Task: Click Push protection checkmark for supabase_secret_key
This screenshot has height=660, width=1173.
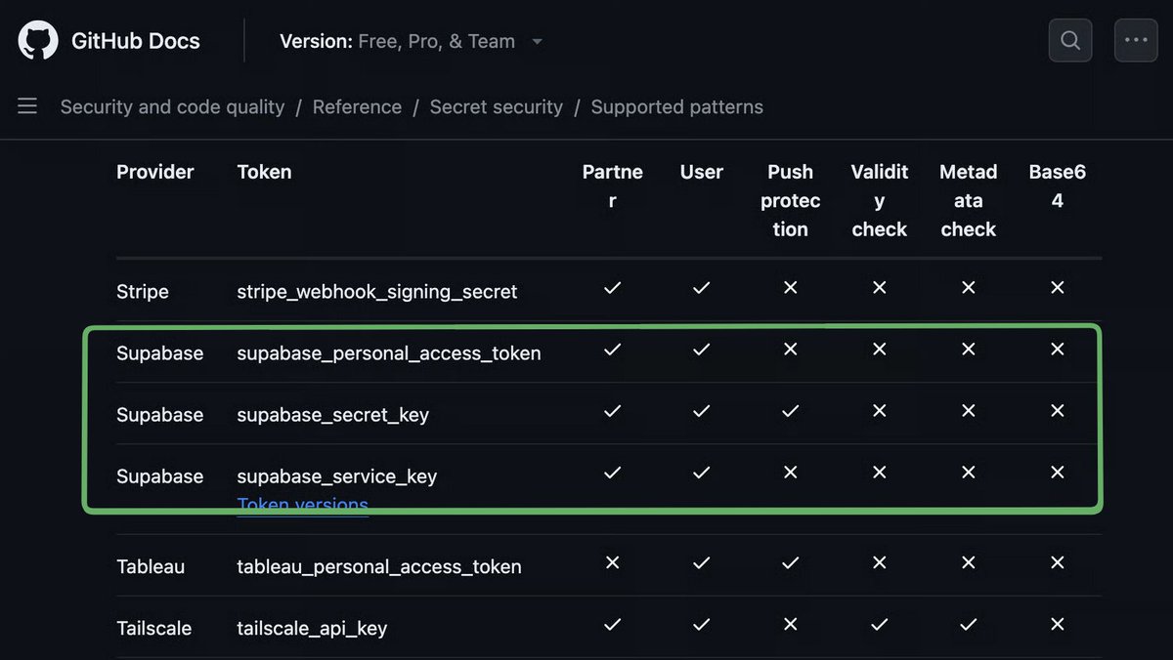Action: coord(791,411)
